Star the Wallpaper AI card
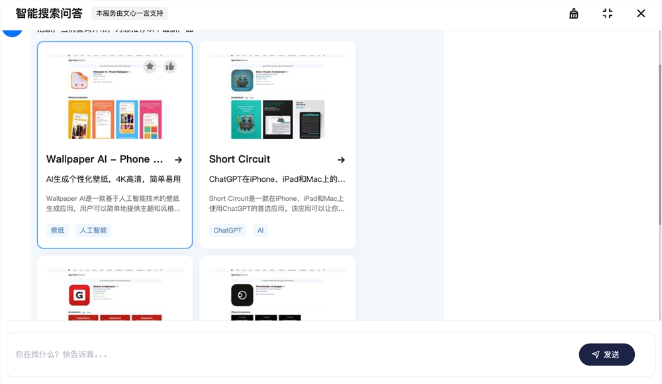Viewport: 662px width, 384px height. [150, 66]
